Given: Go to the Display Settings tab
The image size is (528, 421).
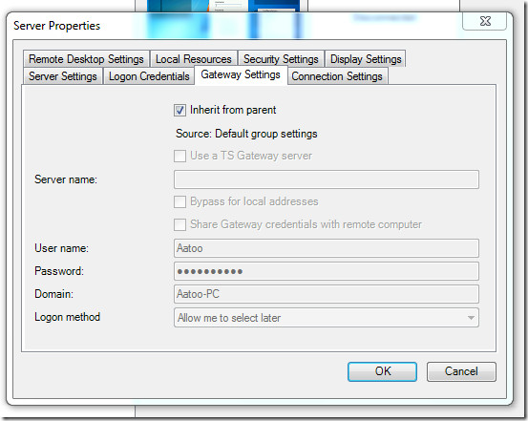Looking at the screenshot, I should click(366, 59).
